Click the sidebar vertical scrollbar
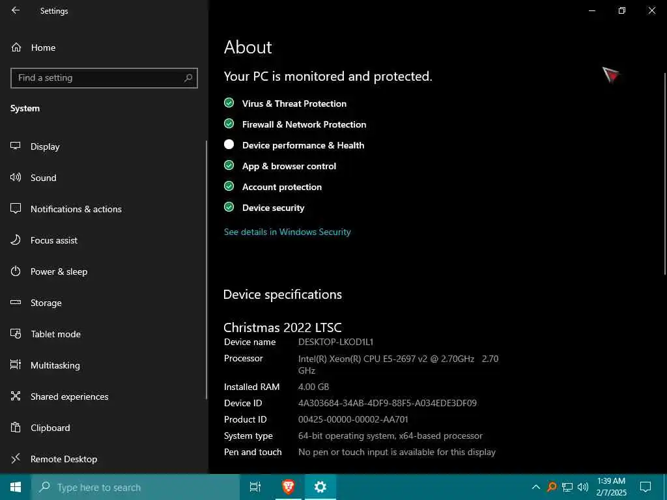Image resolution: width=667 pixels, height=500 pixels. [x=206, y=270]
